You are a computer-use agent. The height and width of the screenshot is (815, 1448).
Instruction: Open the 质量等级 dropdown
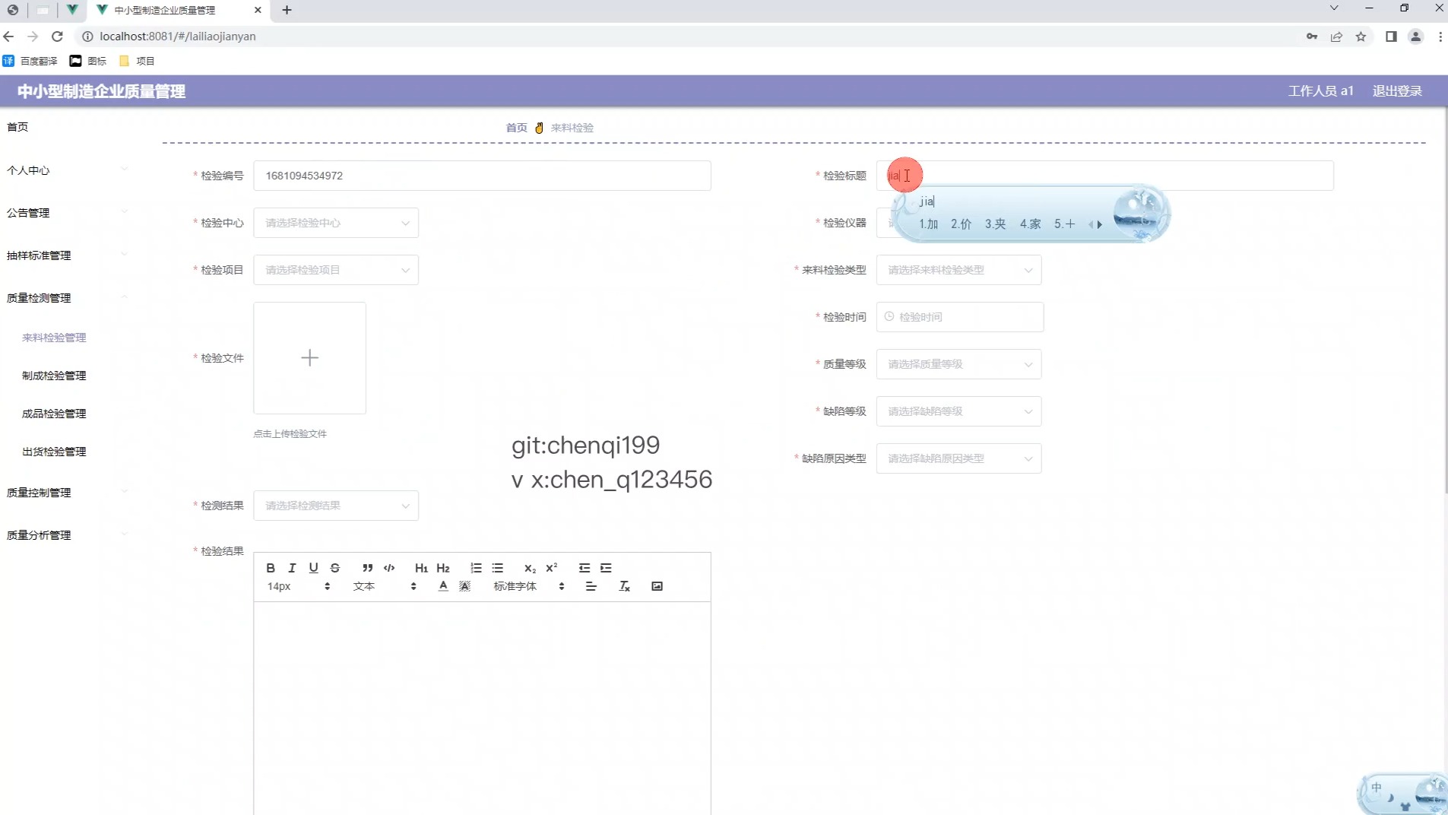tap(958, 363)
